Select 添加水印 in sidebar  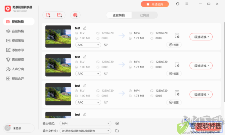19,50
